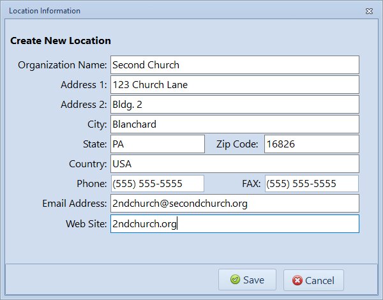Click the FAX number input field
Image resolution: width=383 pixels, height=300 pixels.
coord(312,183)
